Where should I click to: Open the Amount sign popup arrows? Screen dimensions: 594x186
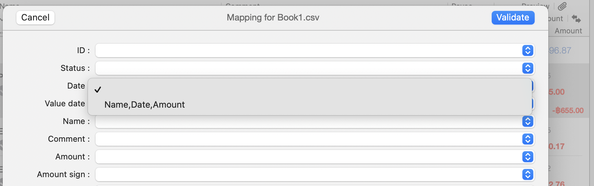(528, 174)
